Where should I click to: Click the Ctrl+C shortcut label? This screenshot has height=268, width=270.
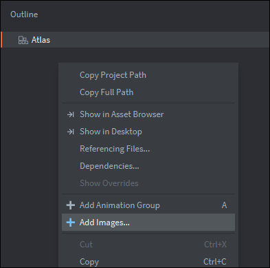pos(215,262)
